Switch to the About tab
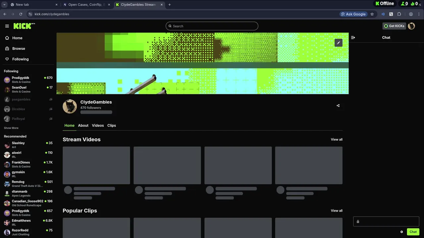 (83, 126)
